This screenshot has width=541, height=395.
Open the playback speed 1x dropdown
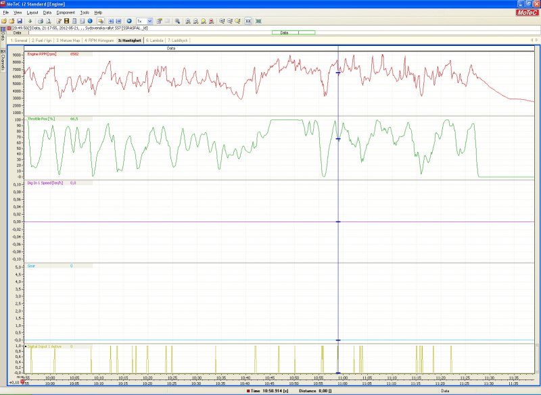tap(144, 21)
